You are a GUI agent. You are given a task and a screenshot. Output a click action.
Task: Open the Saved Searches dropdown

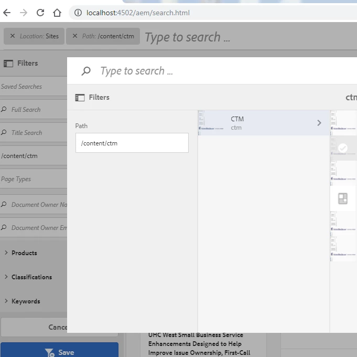click(34, 87)
